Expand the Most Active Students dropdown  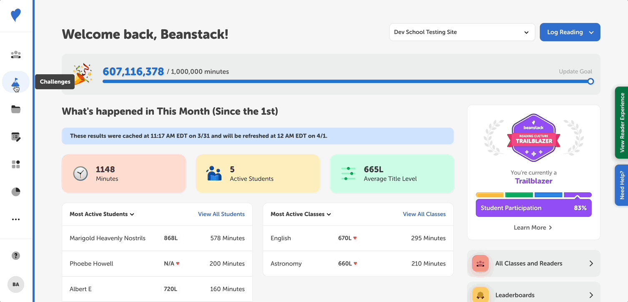(102, 214)
